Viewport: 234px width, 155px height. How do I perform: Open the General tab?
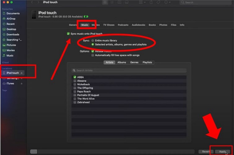coord(73,25)
